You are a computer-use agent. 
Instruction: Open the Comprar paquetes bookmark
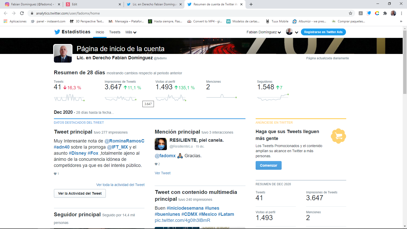348,21
